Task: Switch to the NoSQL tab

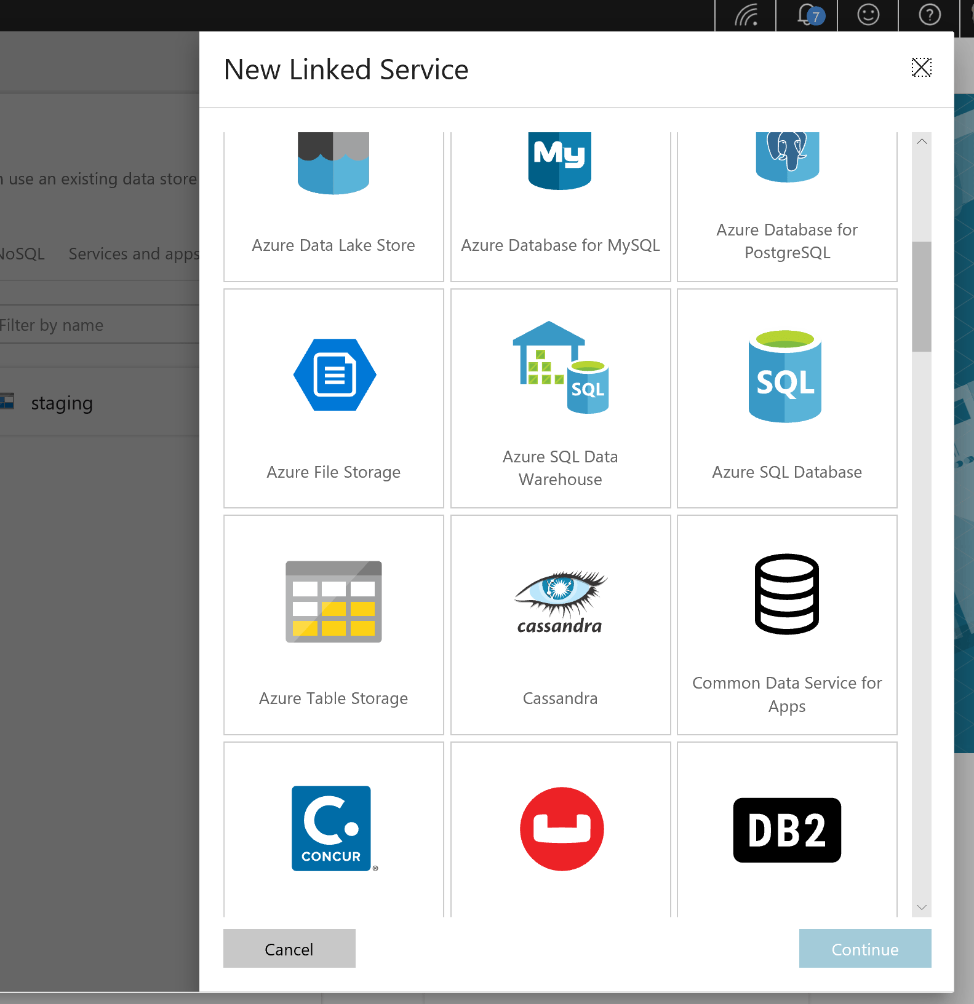Action: tap(22, 254)
